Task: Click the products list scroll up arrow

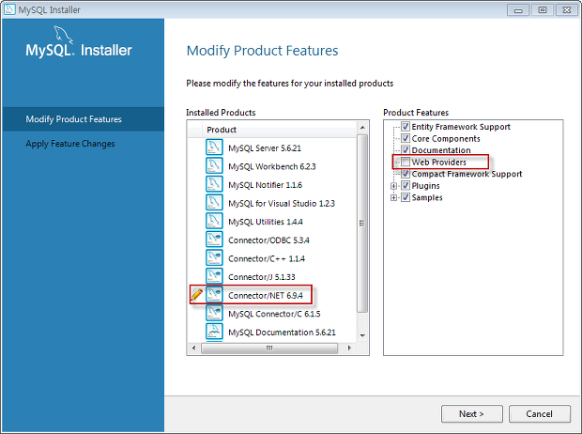Action: [362, 128]
